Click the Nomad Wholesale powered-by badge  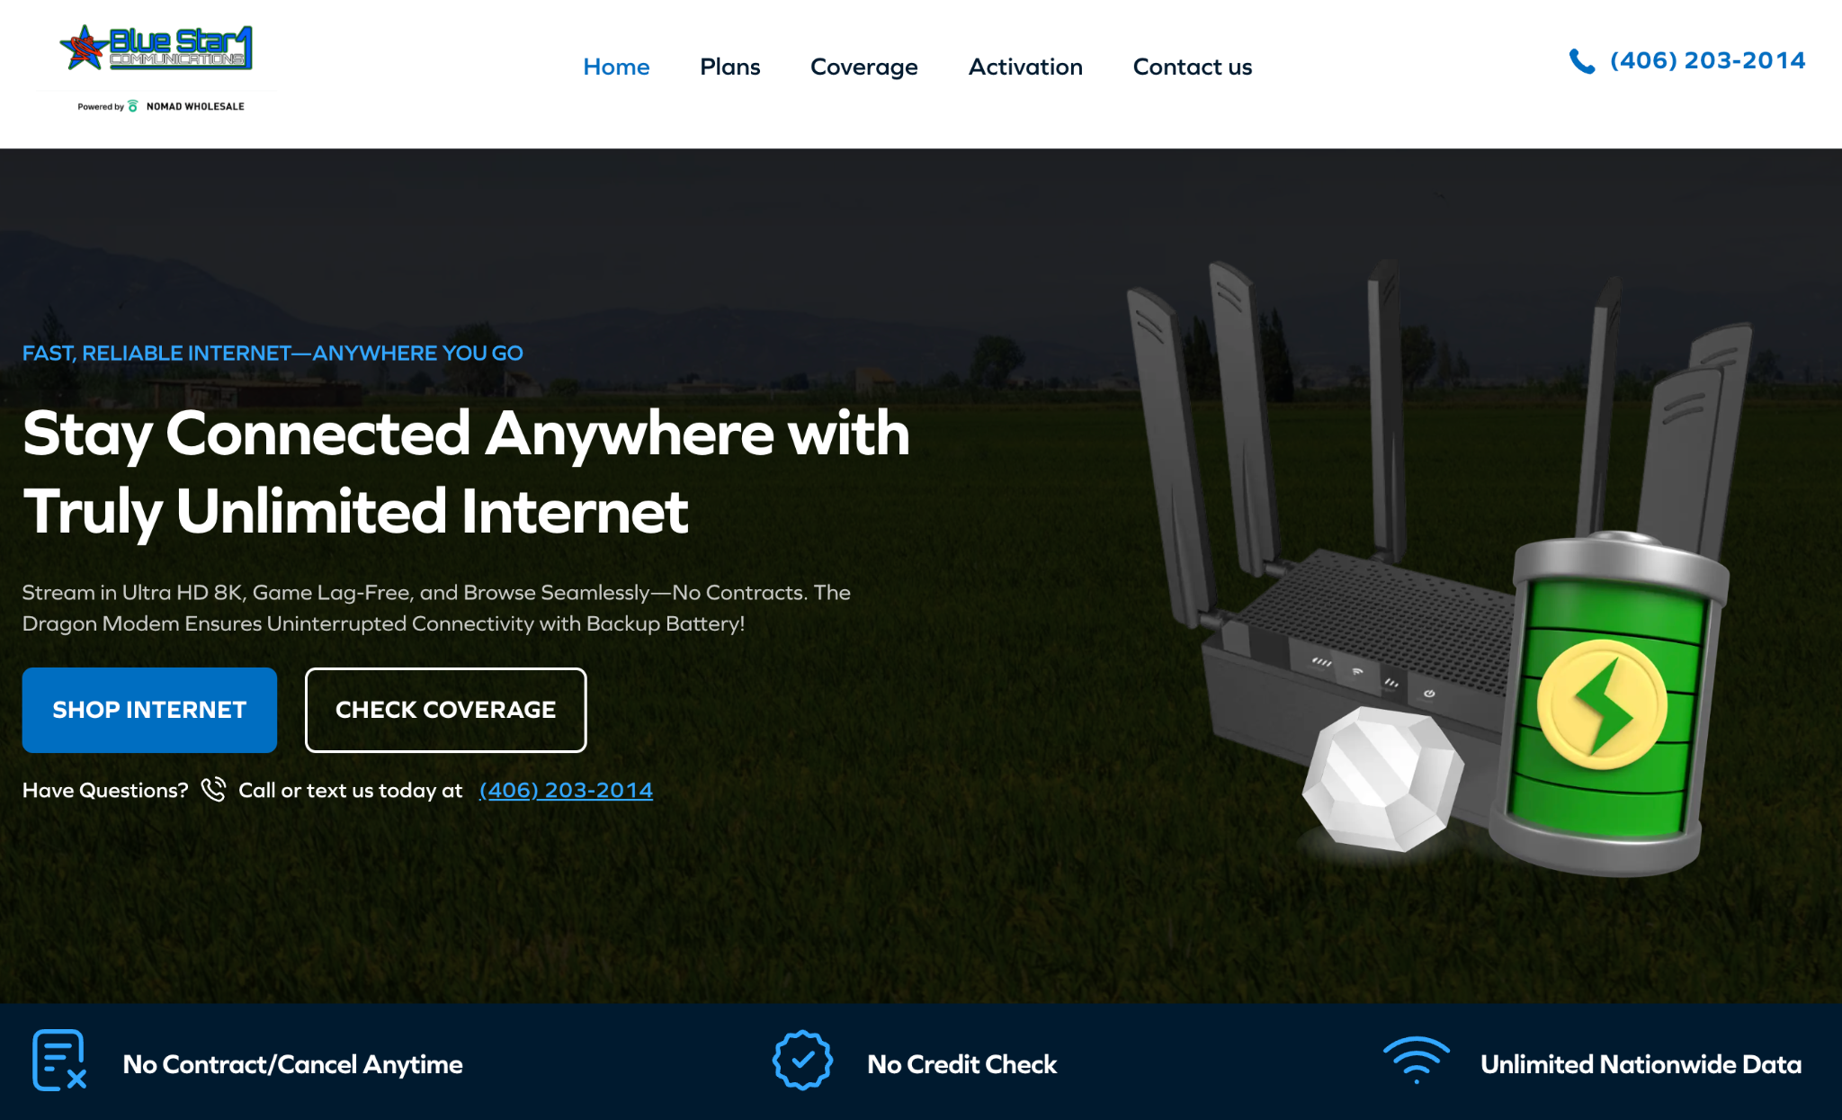tap(161, 106)
